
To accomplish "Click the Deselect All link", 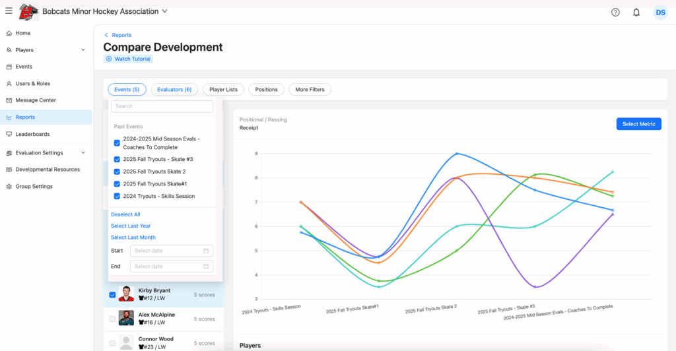I will [125, 214].
